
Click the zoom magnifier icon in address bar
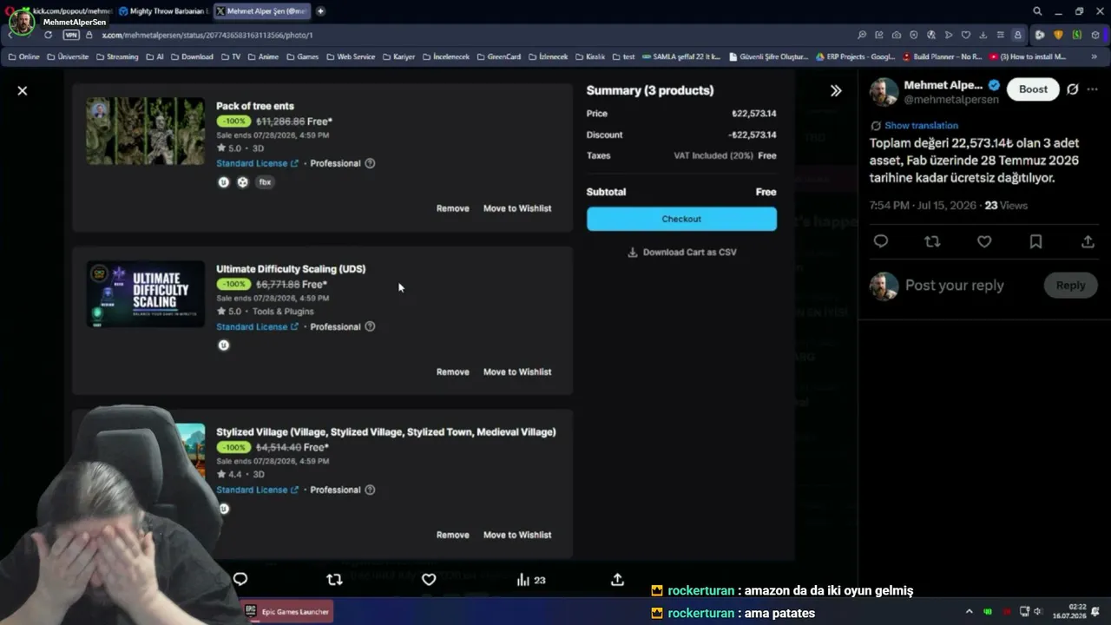point(861,35)
